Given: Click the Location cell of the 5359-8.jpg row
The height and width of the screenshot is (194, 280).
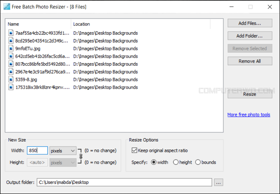Looking at the screenshot, I should point(105,79).
